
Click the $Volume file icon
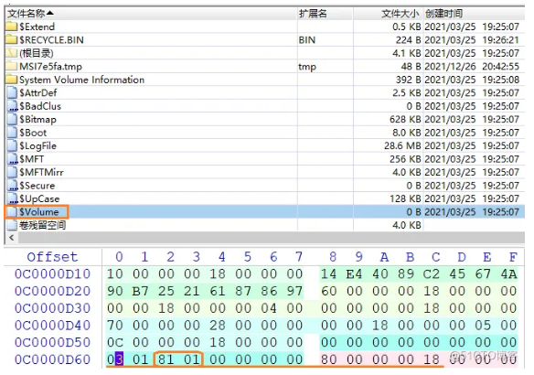(x=12, y=212)
